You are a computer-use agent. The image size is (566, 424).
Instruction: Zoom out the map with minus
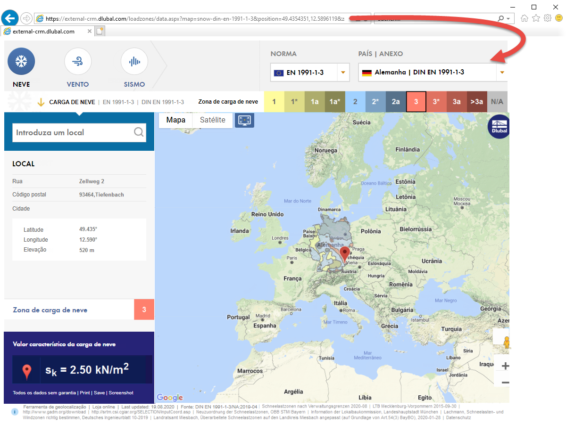coord(505,383)
